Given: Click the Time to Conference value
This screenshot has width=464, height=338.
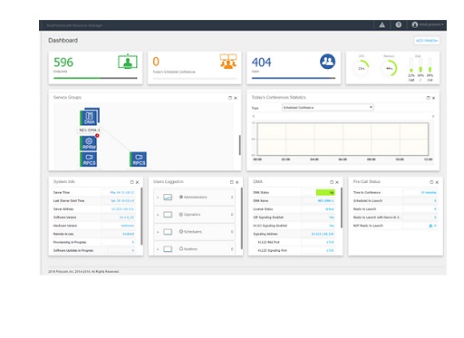Looking at the screenshot, I should (429, 192).
